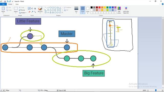Image resolution: width=164 pixels, height=92 pixels.
Task: Choose the Pentagon shape
Action: tap(50, 10)
